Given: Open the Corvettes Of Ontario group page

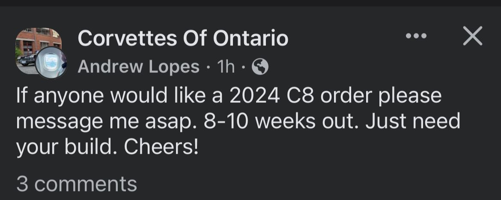Looking at the screenshot, I should tap(183, 39).
